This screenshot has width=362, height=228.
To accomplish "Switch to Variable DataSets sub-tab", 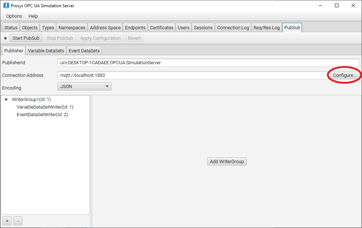I will click(46, 51).
